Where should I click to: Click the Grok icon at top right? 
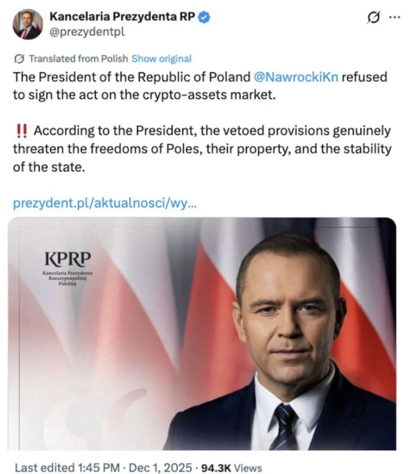(374, 18)
